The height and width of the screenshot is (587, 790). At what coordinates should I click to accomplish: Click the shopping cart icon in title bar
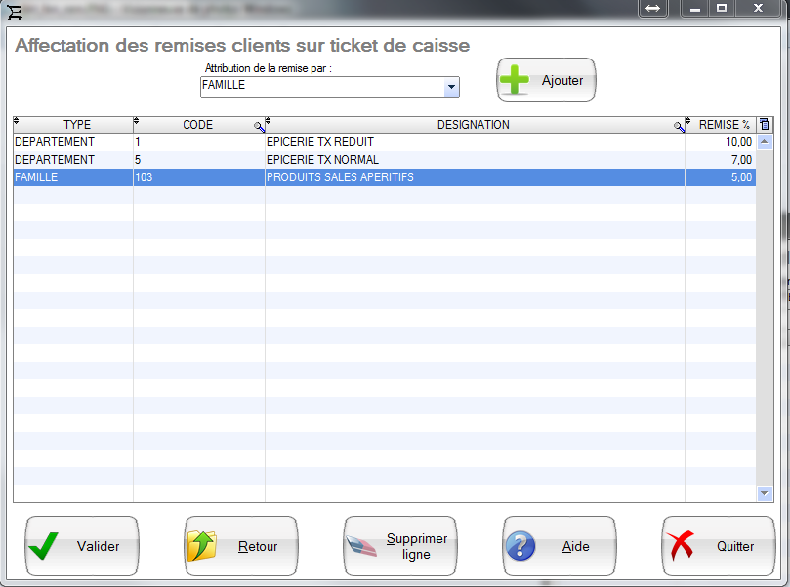click(14, 9)
